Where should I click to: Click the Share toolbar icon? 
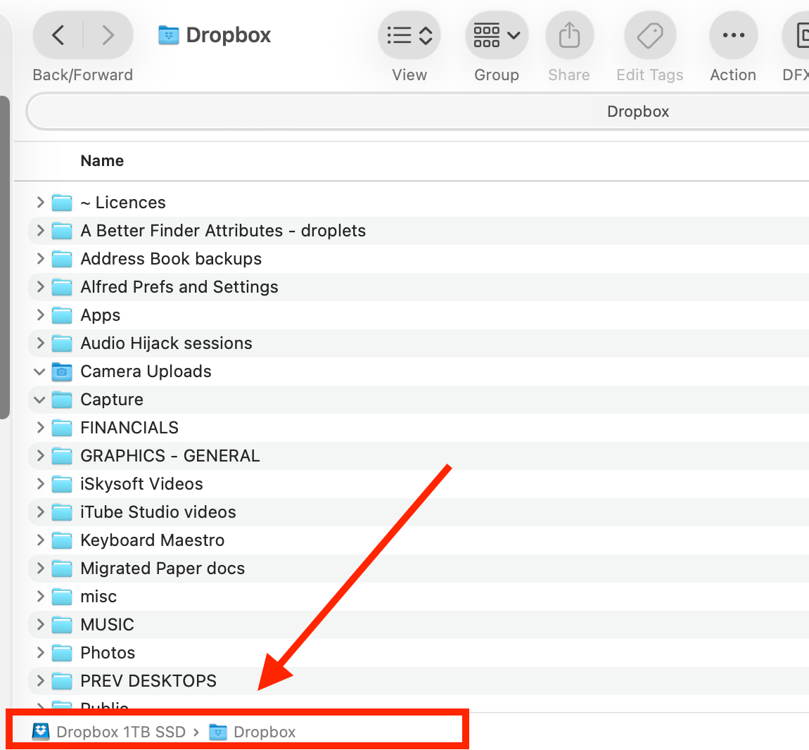(x=570, y=35)
